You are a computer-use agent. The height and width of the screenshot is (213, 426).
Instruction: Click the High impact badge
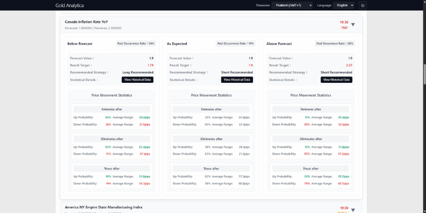point(344,28)
